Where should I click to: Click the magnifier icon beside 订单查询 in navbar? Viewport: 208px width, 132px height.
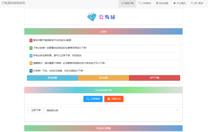(140, 3)
